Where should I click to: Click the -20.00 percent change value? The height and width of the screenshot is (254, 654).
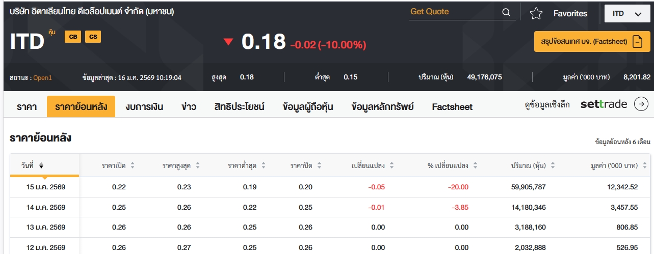point(458,187)
